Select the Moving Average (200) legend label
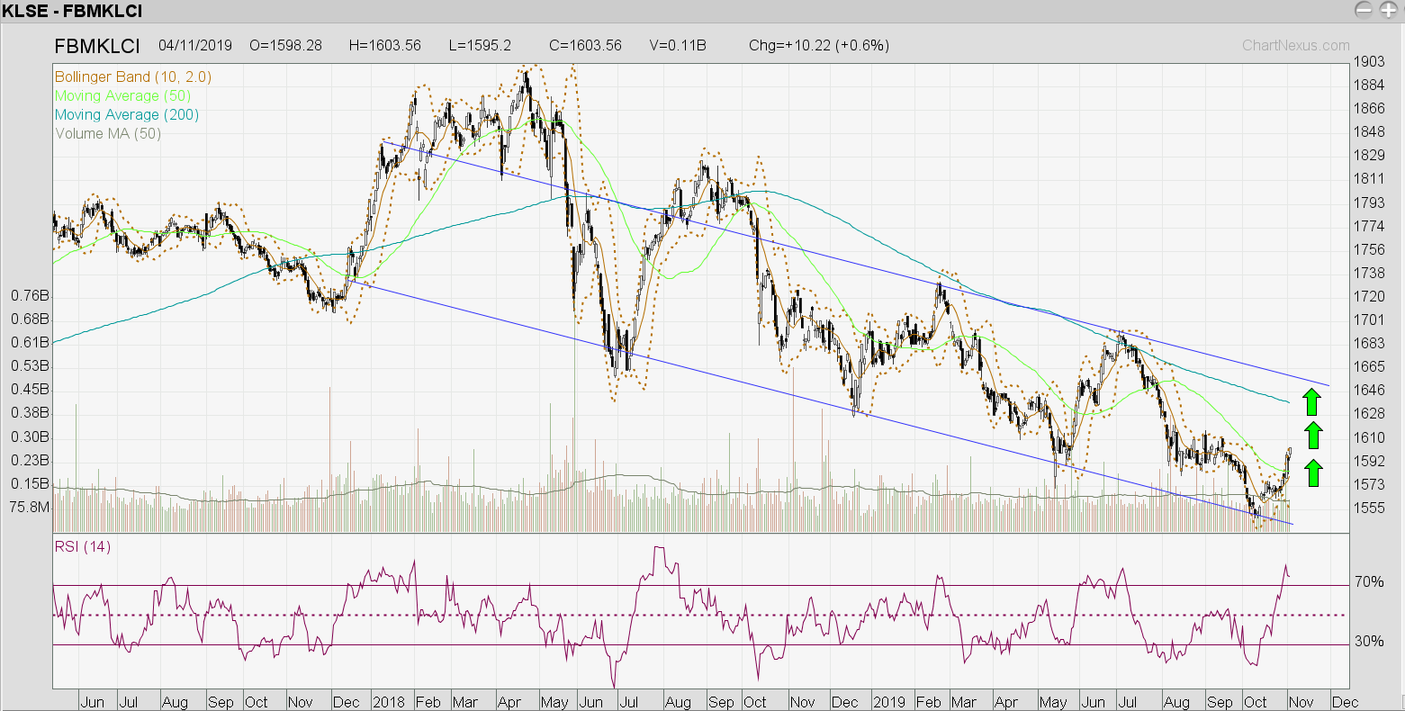 coord(127,114)
